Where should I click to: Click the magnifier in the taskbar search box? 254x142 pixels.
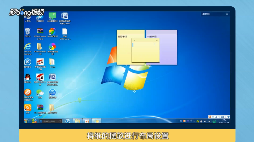60,121
